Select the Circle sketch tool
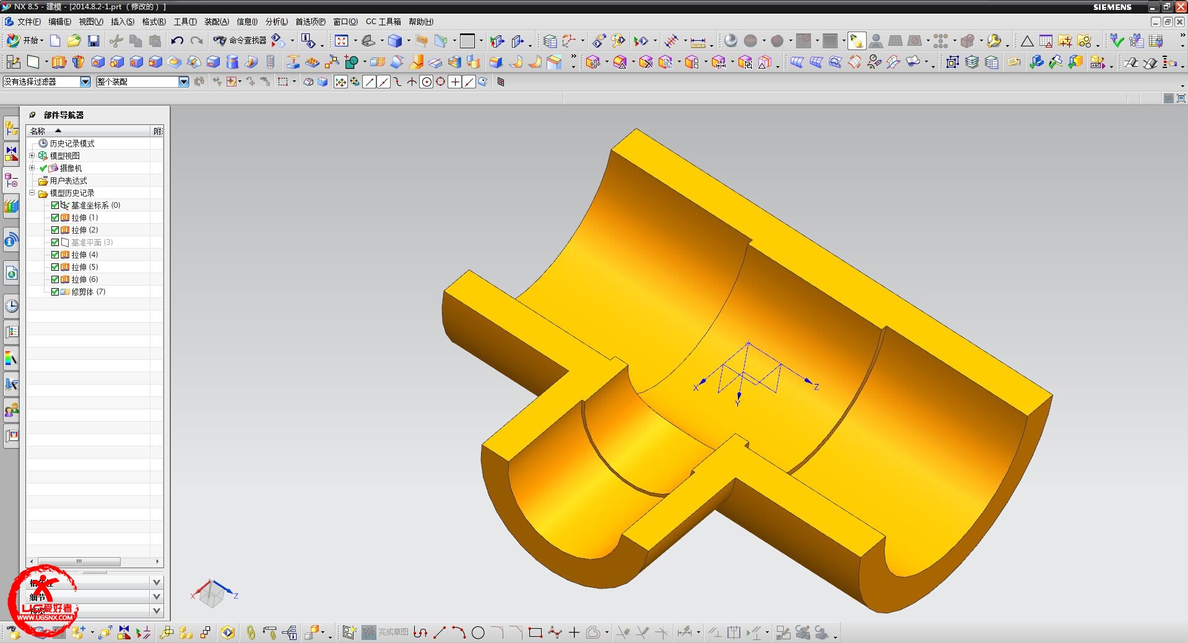Image resolution: width=1188 pixels, height=643 pixels. (x=478, y=632)
